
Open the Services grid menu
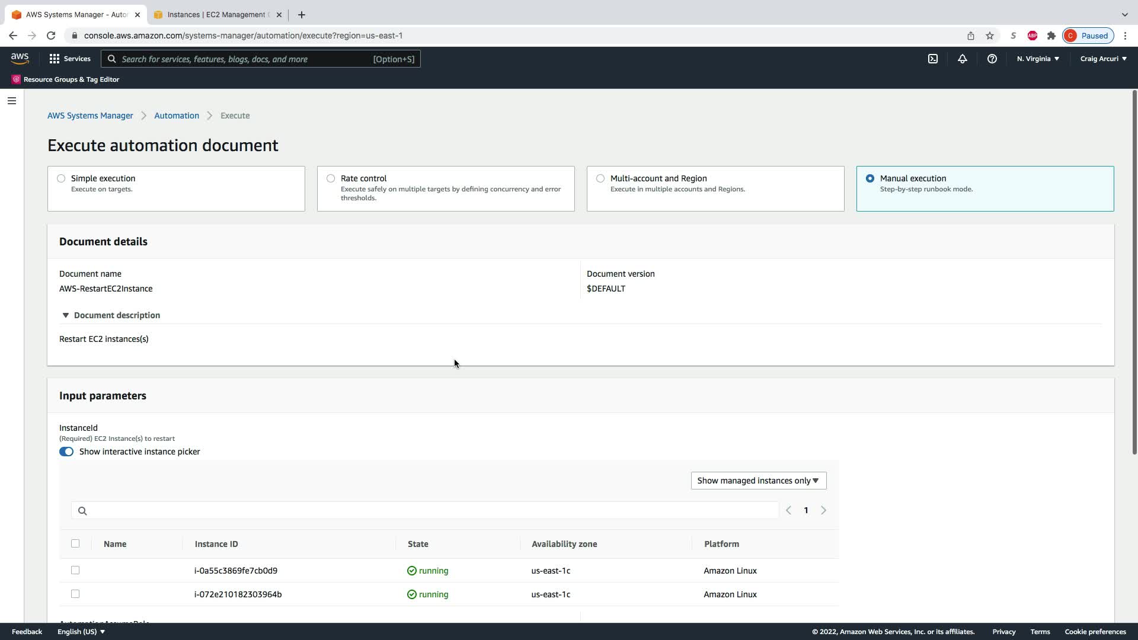tap(69, 59)
